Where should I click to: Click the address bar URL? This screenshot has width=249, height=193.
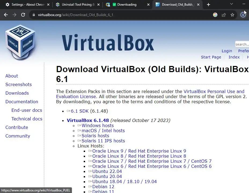click(x=76, y=15)
